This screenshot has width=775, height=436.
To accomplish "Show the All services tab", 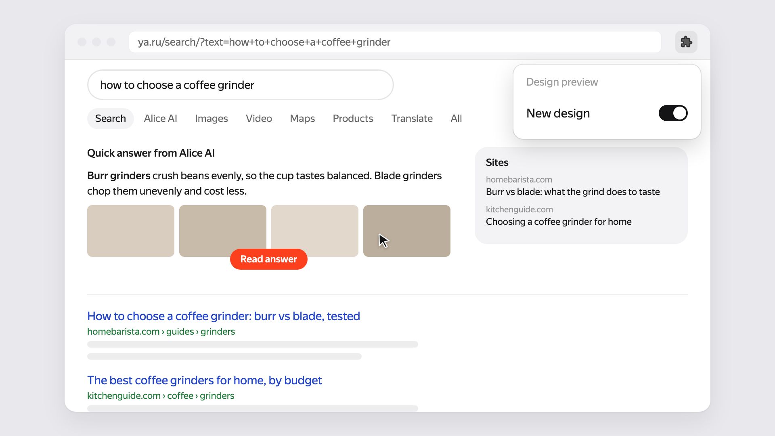I will tap(456, 118).
